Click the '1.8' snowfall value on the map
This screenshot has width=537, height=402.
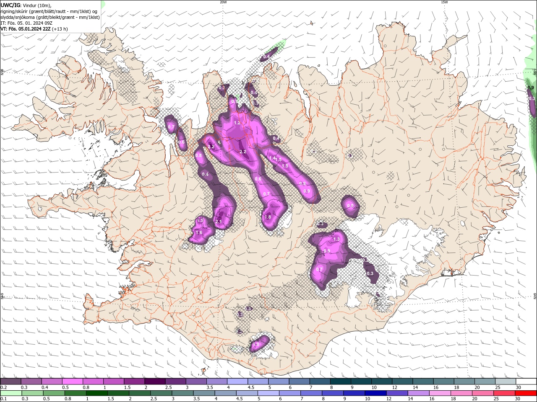[268, 217]
